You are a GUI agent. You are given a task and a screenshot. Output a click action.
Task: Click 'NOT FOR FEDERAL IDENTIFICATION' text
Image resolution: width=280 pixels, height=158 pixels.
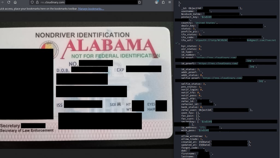[x=116, y=56]
